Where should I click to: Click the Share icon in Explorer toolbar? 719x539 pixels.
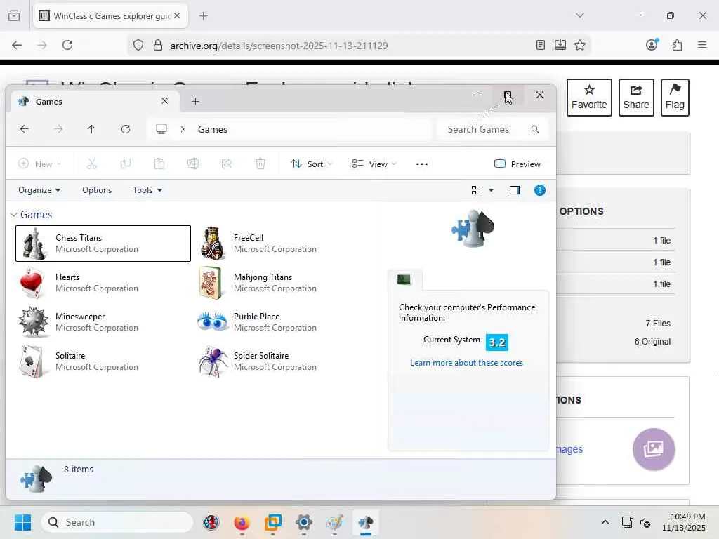pyautogui.click(x=227, y=164)
